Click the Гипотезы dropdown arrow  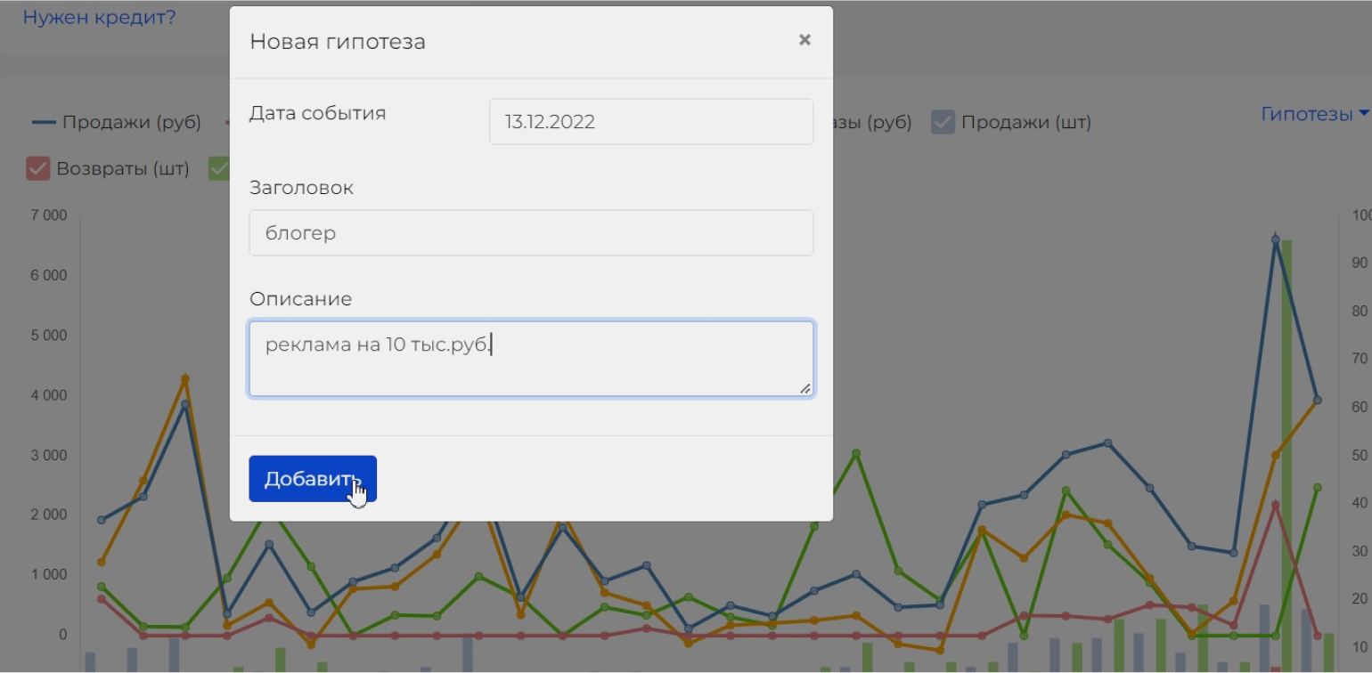pyautogui.click(x=1363, y=115)
